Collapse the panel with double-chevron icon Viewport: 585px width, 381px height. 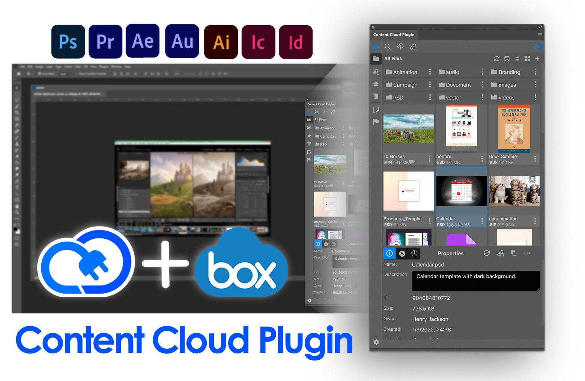point(540,27)
